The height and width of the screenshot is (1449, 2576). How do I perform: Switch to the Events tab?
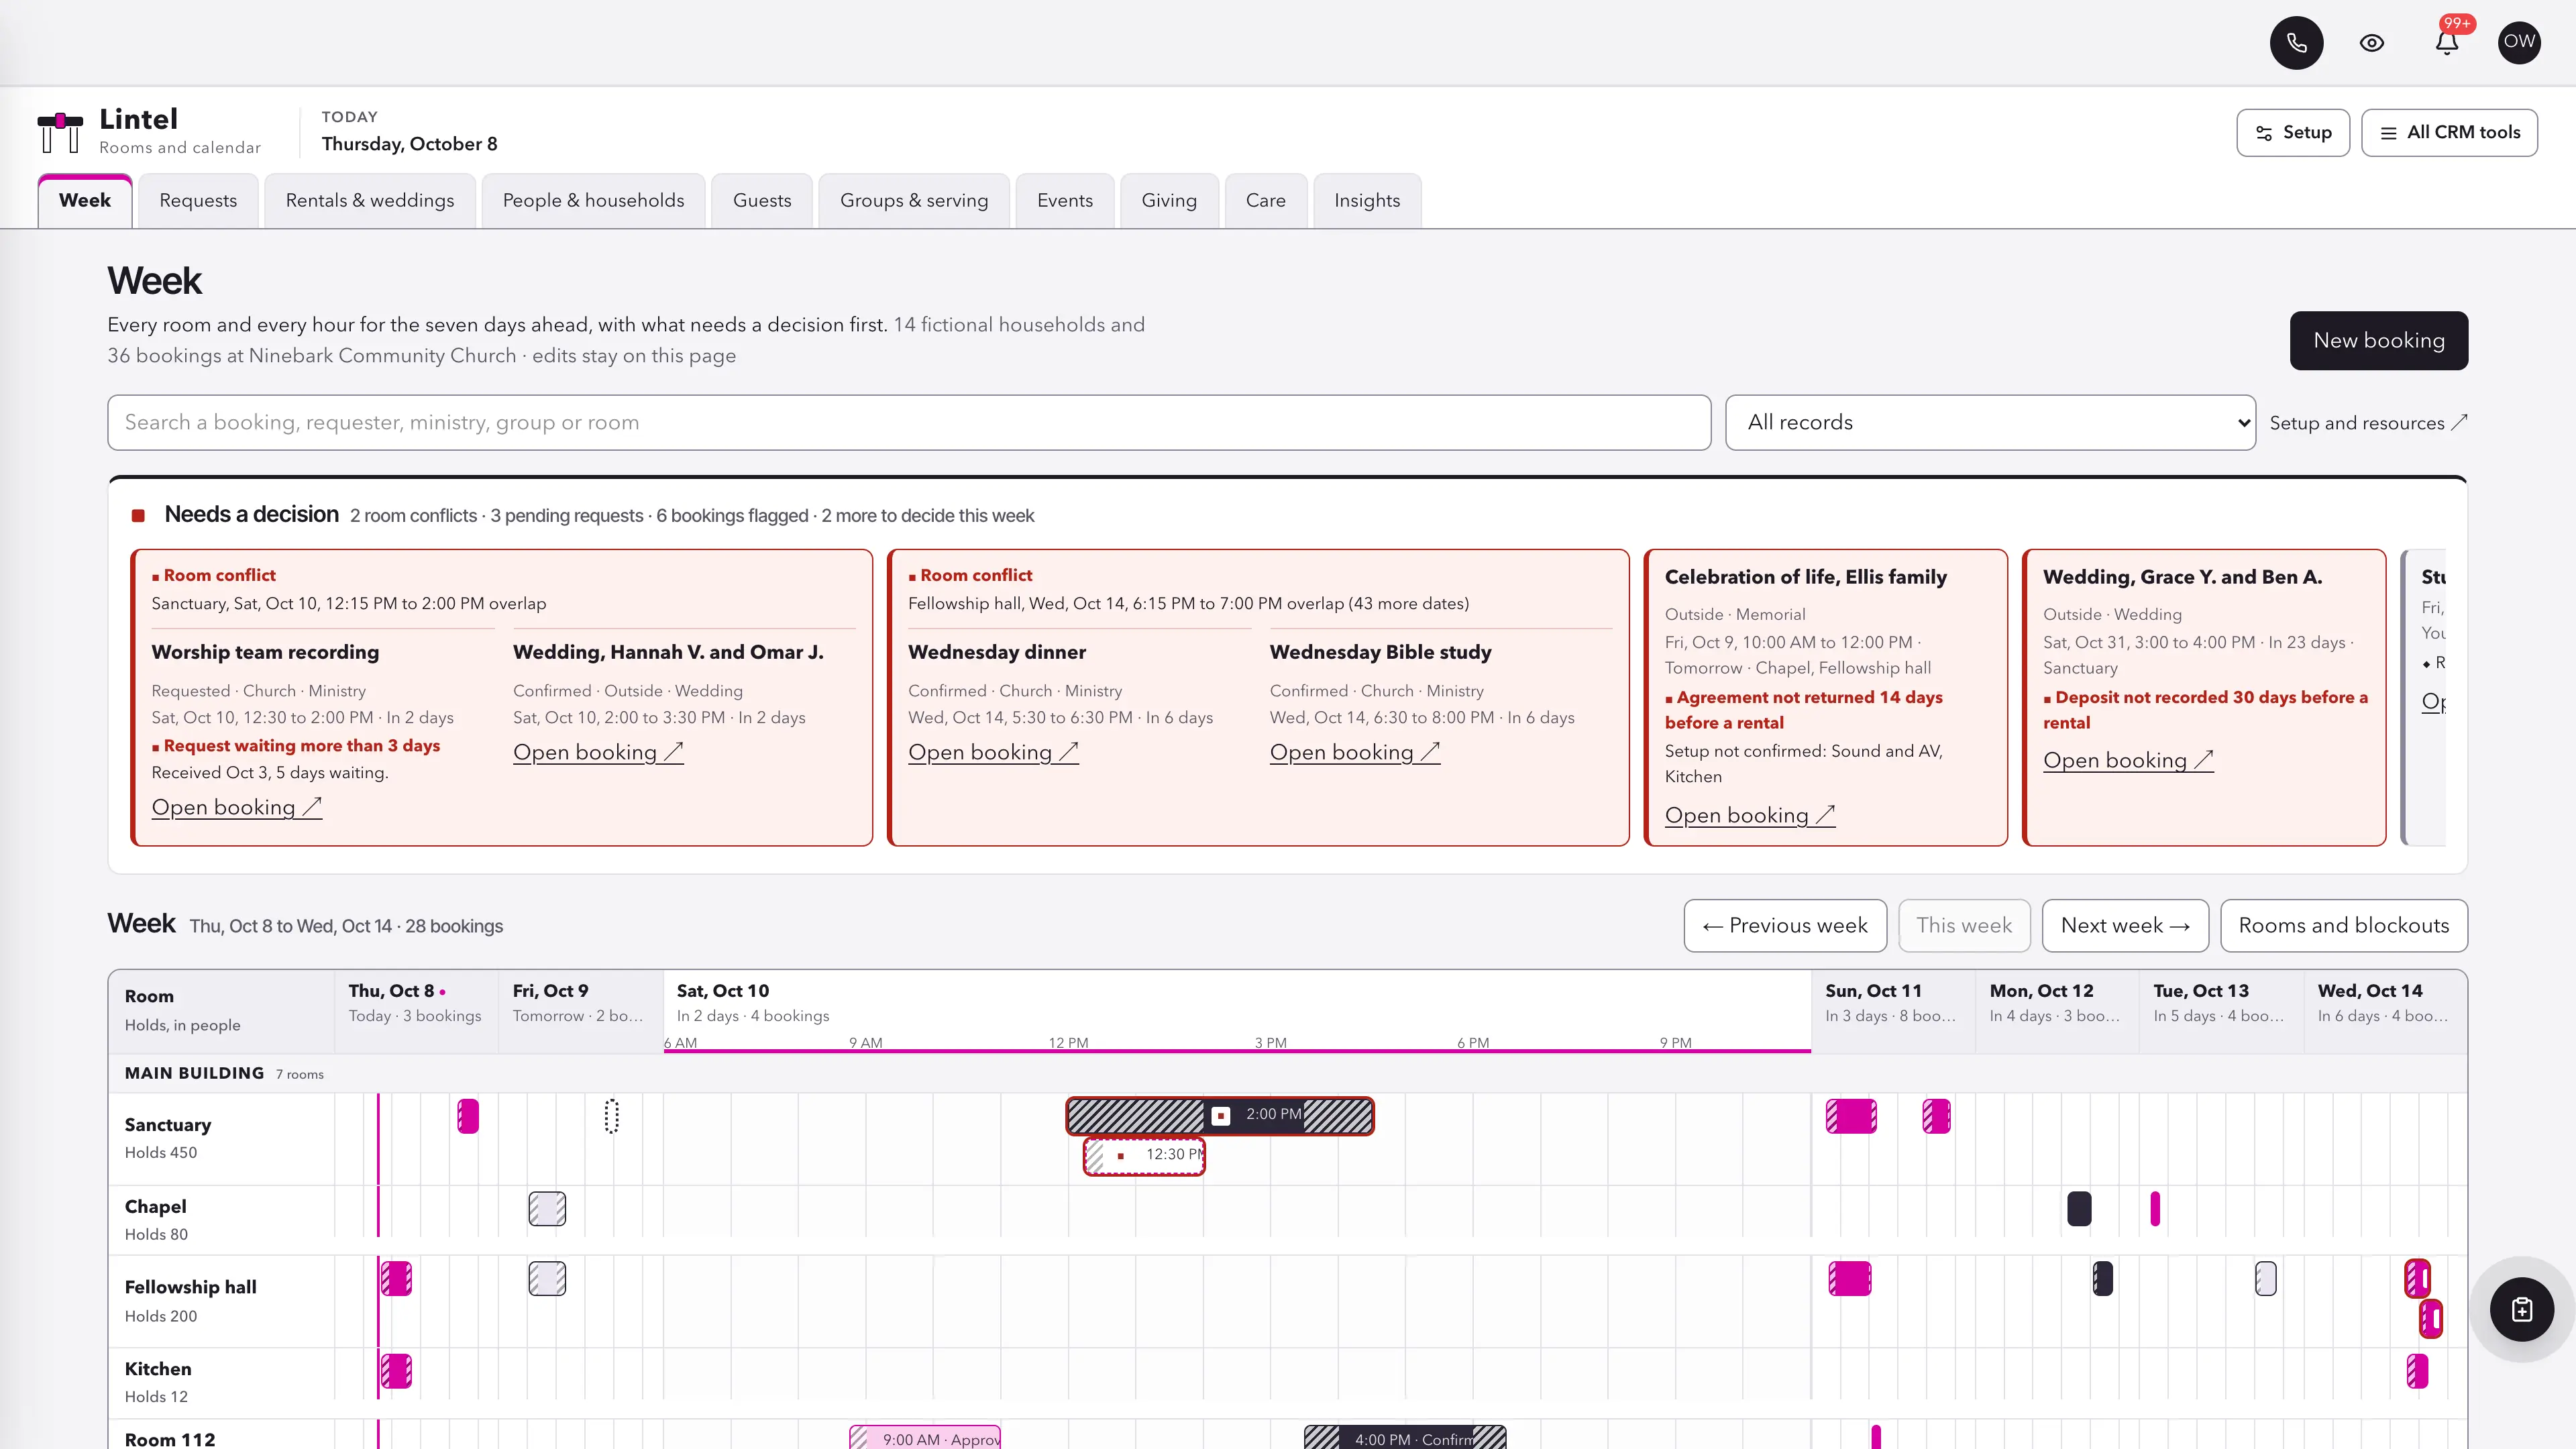point(1065,201)
